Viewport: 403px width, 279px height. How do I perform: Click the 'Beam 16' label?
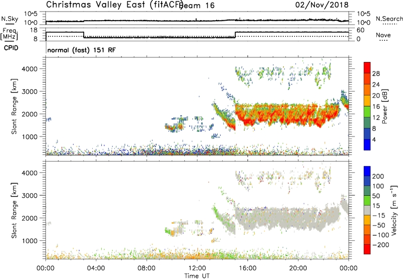point(197,6)
